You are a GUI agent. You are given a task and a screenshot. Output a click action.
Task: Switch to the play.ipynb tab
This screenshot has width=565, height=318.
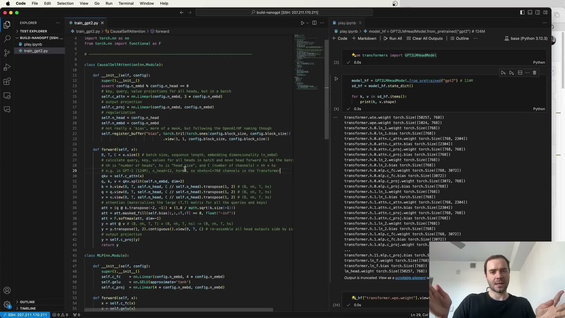(347, 23)
